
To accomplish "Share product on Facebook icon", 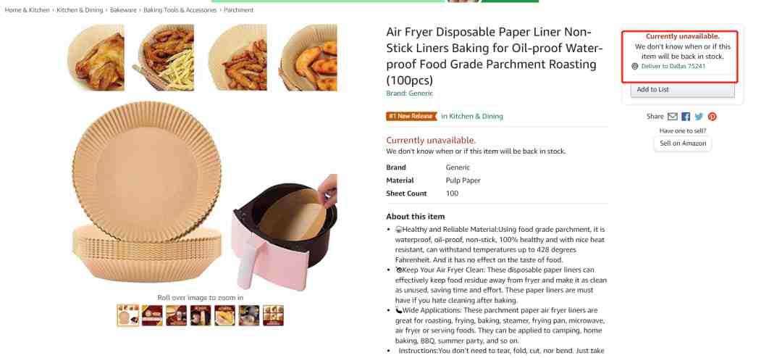I will [x=686, y=117].
